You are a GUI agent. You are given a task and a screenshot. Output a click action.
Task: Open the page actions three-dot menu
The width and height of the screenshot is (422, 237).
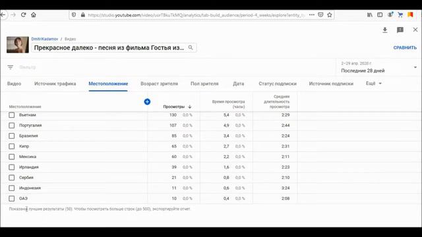click(x=312, y=14)
